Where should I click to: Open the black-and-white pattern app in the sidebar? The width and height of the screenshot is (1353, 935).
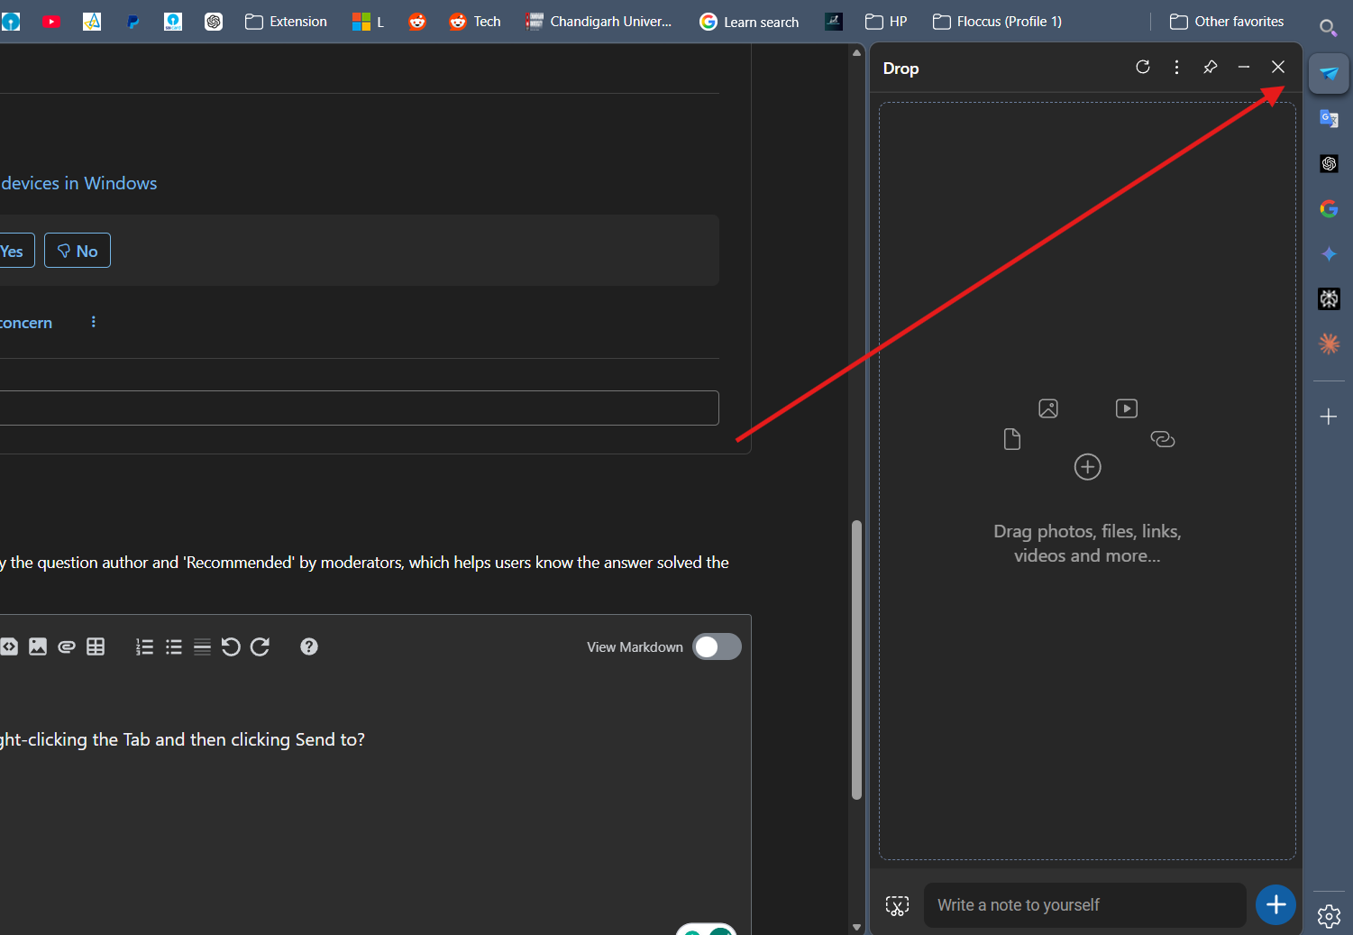[x=1329, y=298]
